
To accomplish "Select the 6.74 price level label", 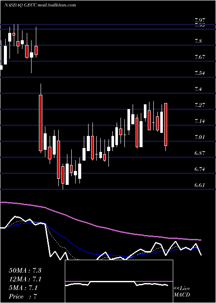I will click(200, 170).
